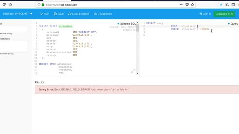
Task: Click the 'salary' column line
Action: (x=62, y=50)
